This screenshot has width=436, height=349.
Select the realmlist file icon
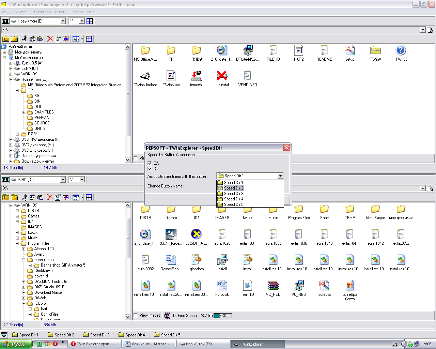[248, 285]
